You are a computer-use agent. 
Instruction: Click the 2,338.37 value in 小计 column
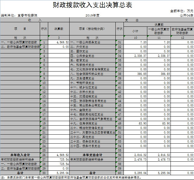click(135, 56)
